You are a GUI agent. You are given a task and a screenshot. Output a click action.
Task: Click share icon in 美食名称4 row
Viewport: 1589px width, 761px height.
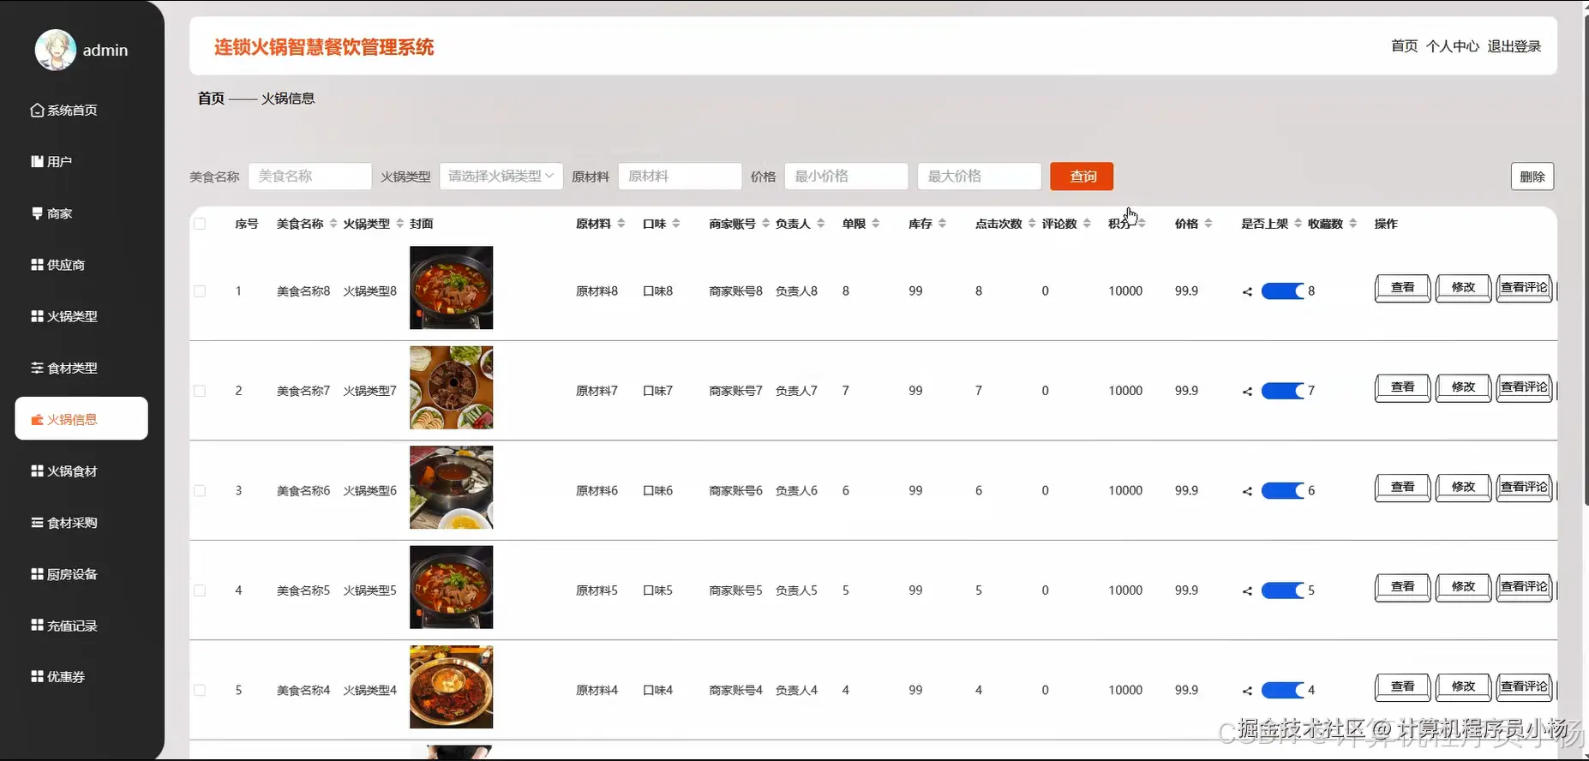[1247, 691]
